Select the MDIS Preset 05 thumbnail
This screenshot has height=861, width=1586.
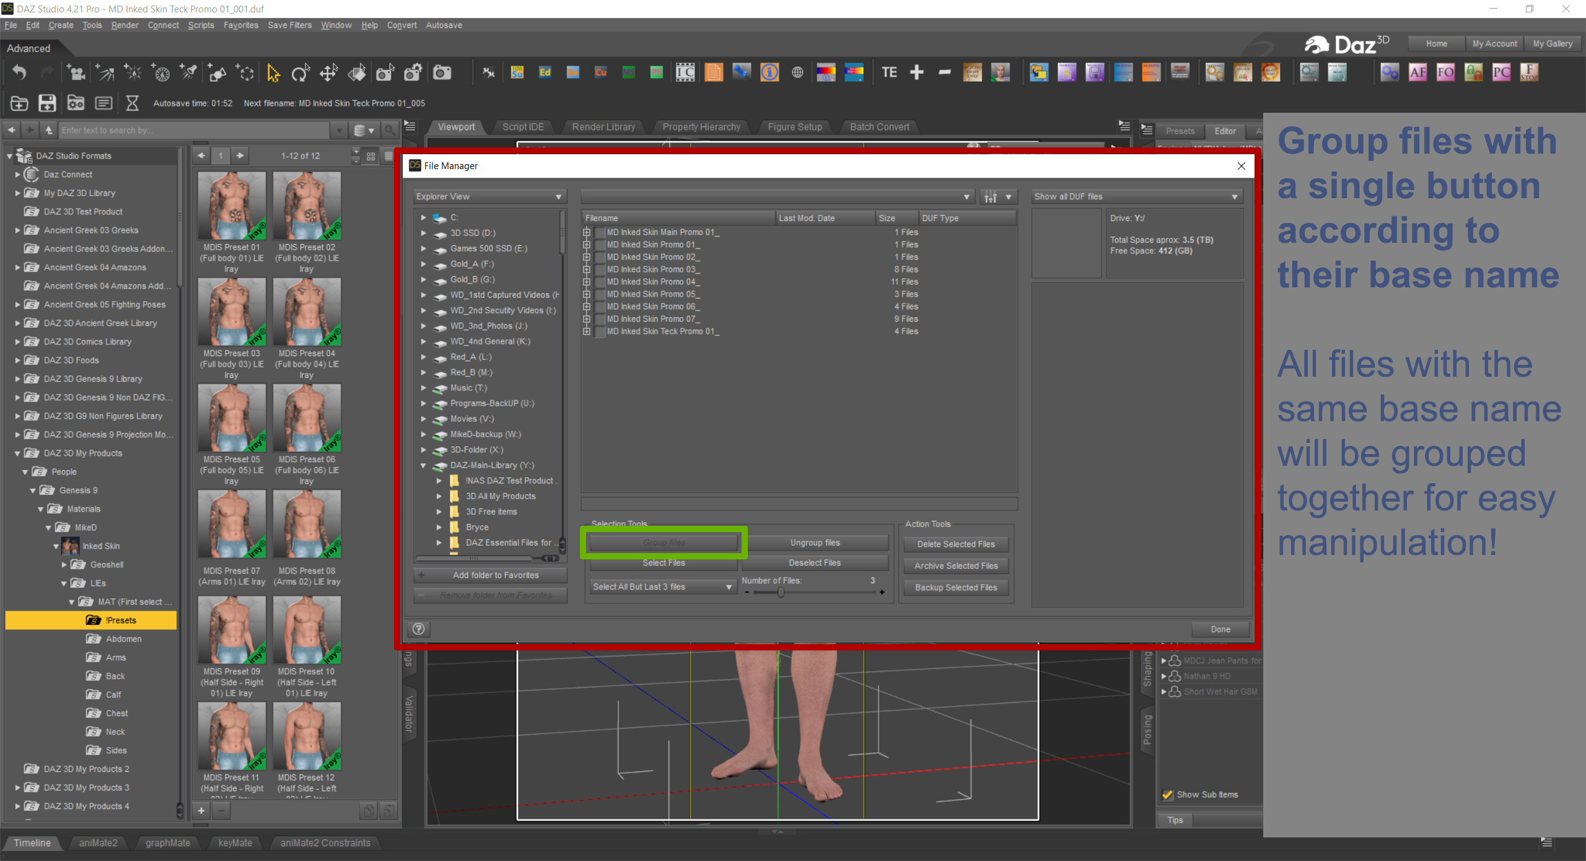click(x=232, y=417)
